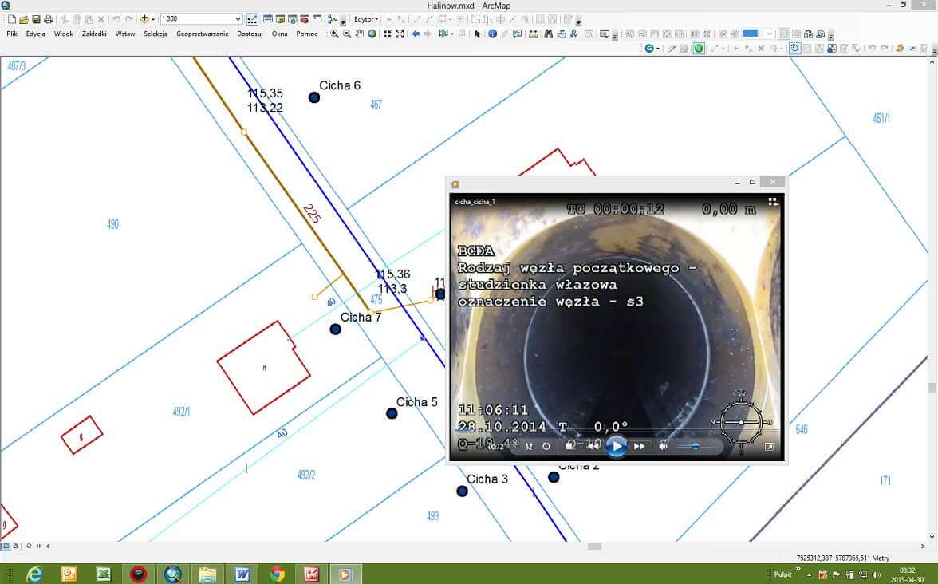Viewport: 938px width, 584px height.
Task: Click Fixed Zoom Out arrows icon
Action: 400,34
